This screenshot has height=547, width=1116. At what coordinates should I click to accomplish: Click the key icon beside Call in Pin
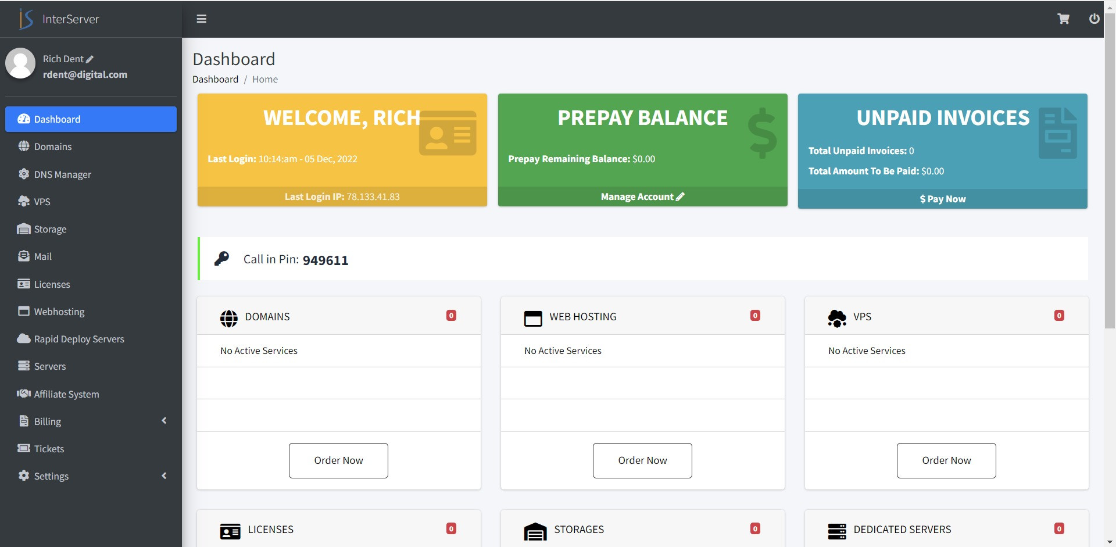[221, 259]
